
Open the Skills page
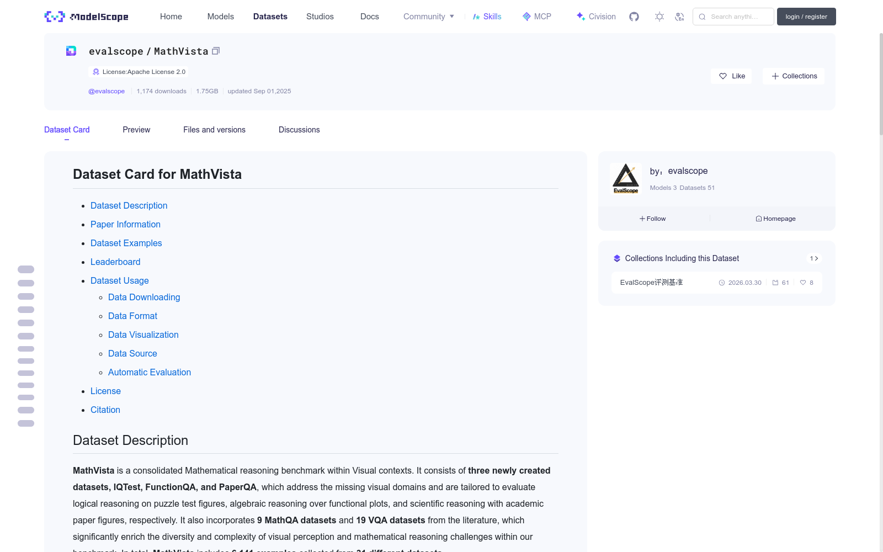[487, 17]
